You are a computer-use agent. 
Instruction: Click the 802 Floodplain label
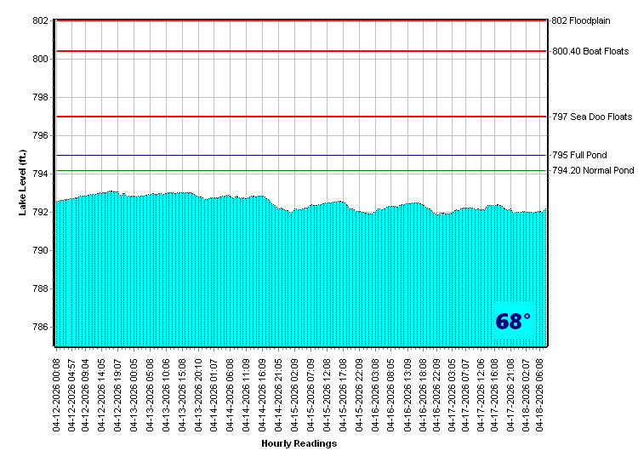pyautogui.click(x=580, y=20)
